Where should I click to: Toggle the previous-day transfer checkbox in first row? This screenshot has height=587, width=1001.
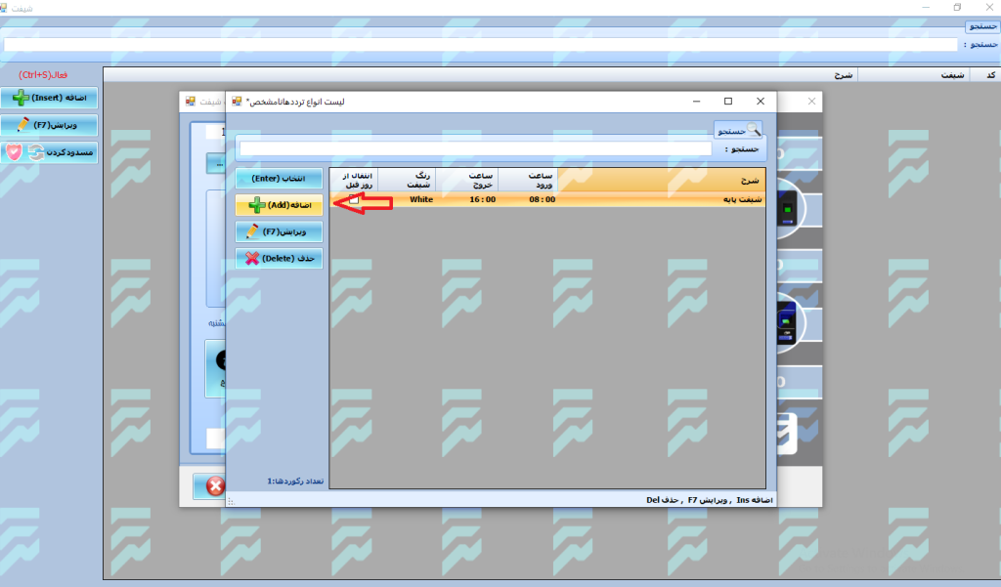[354, 199]
